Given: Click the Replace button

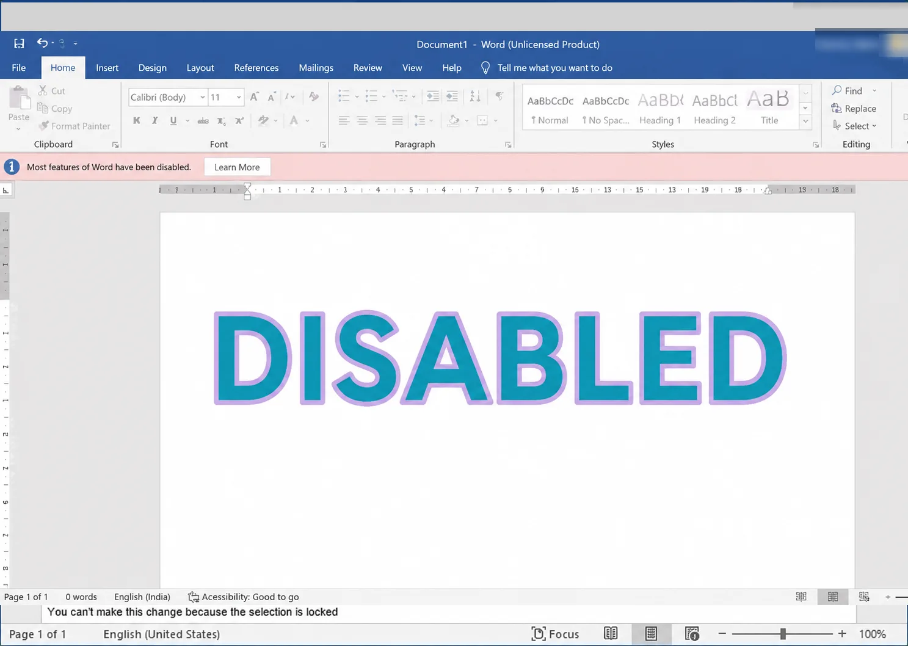Looking at the screenshot, I should point(854,108).
